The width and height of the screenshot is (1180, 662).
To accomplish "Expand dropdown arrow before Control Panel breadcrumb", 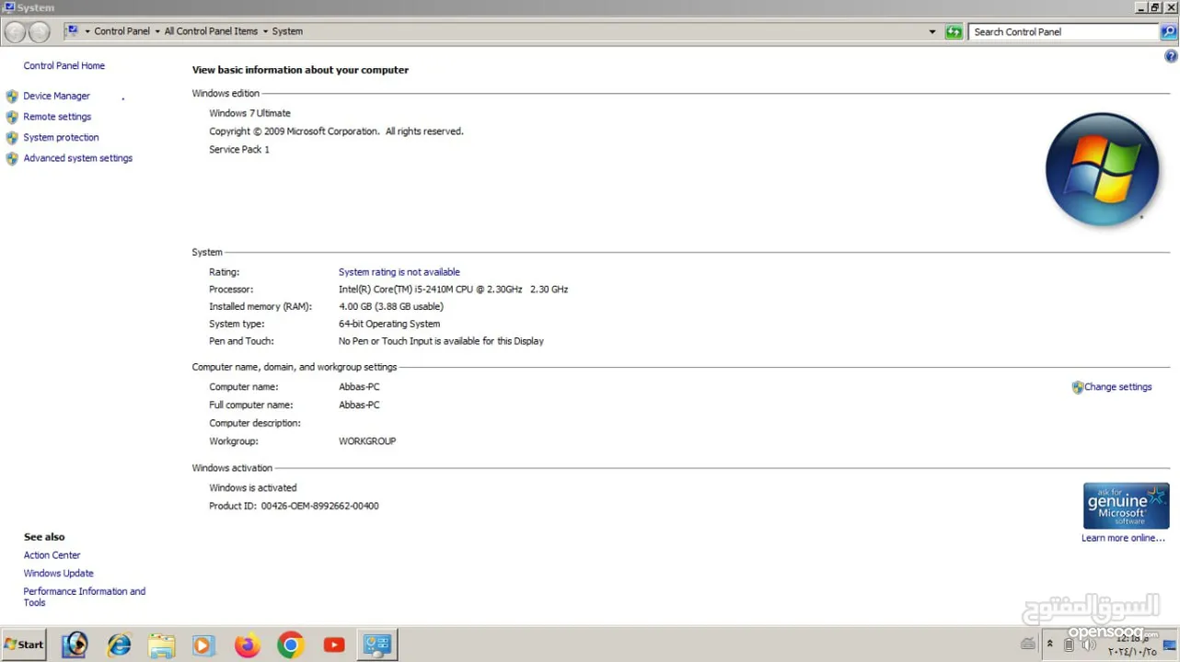I will pos(87,32).
